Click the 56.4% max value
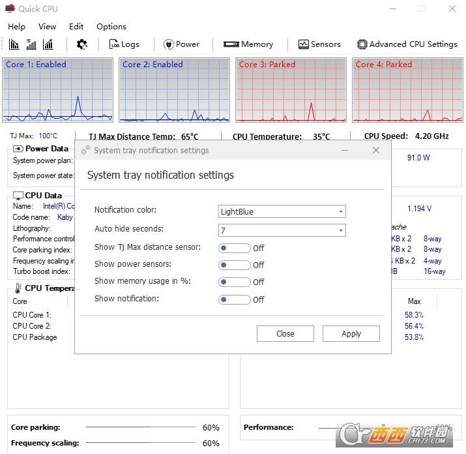 (x=414, y=325)
